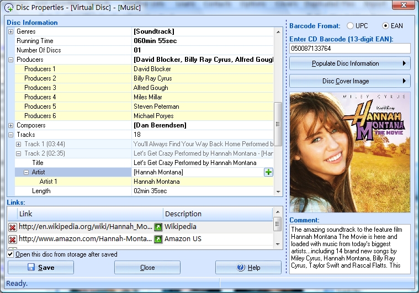
Task: Click the disc information scrollbar thumb
Action: (278, 124)
